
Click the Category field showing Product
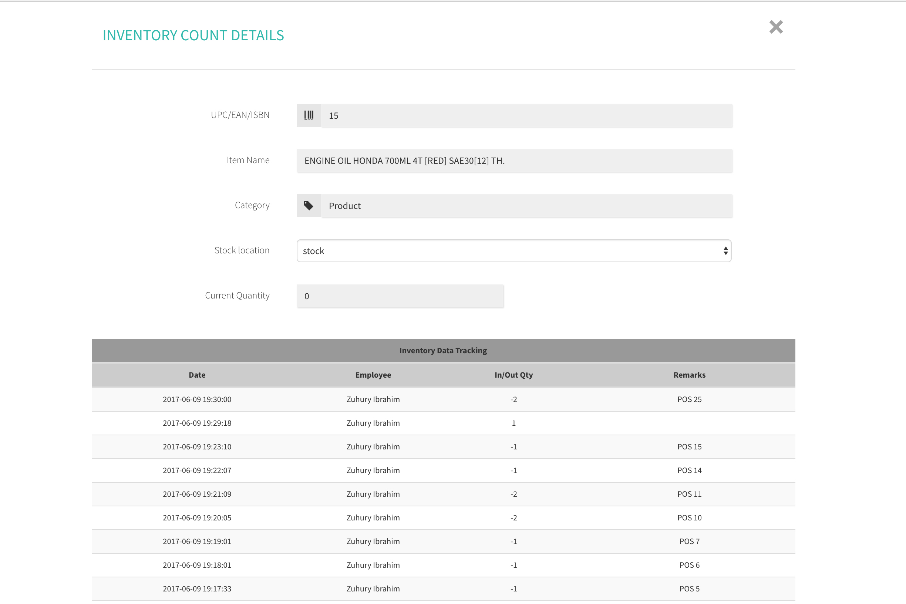pos(526,206)
